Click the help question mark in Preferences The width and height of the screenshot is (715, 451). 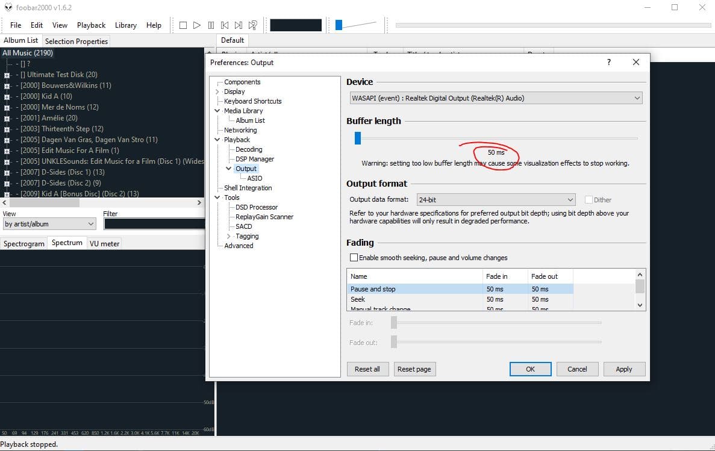(x=609, y=62)
